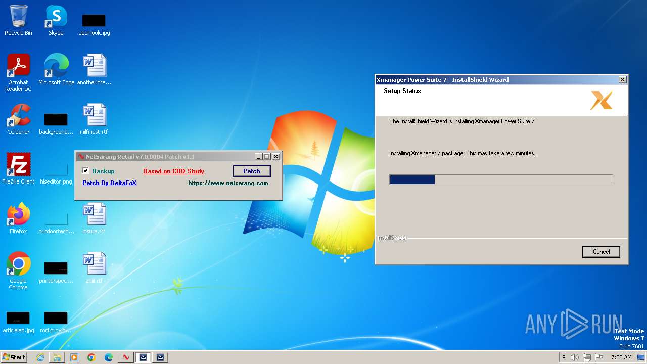Select the milfmost.rtf document icon

tap(94, 119)
